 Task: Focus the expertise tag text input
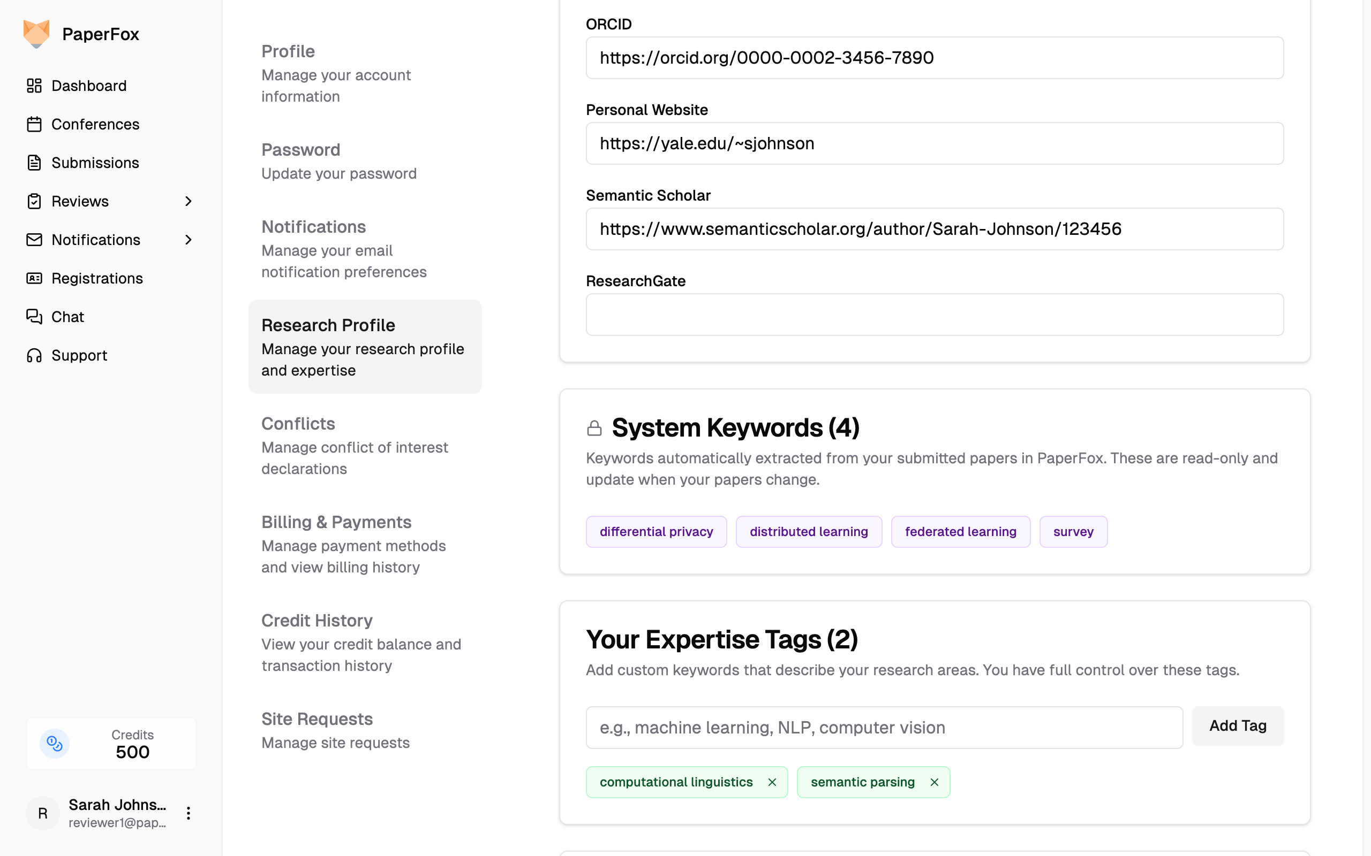(884, 728)
